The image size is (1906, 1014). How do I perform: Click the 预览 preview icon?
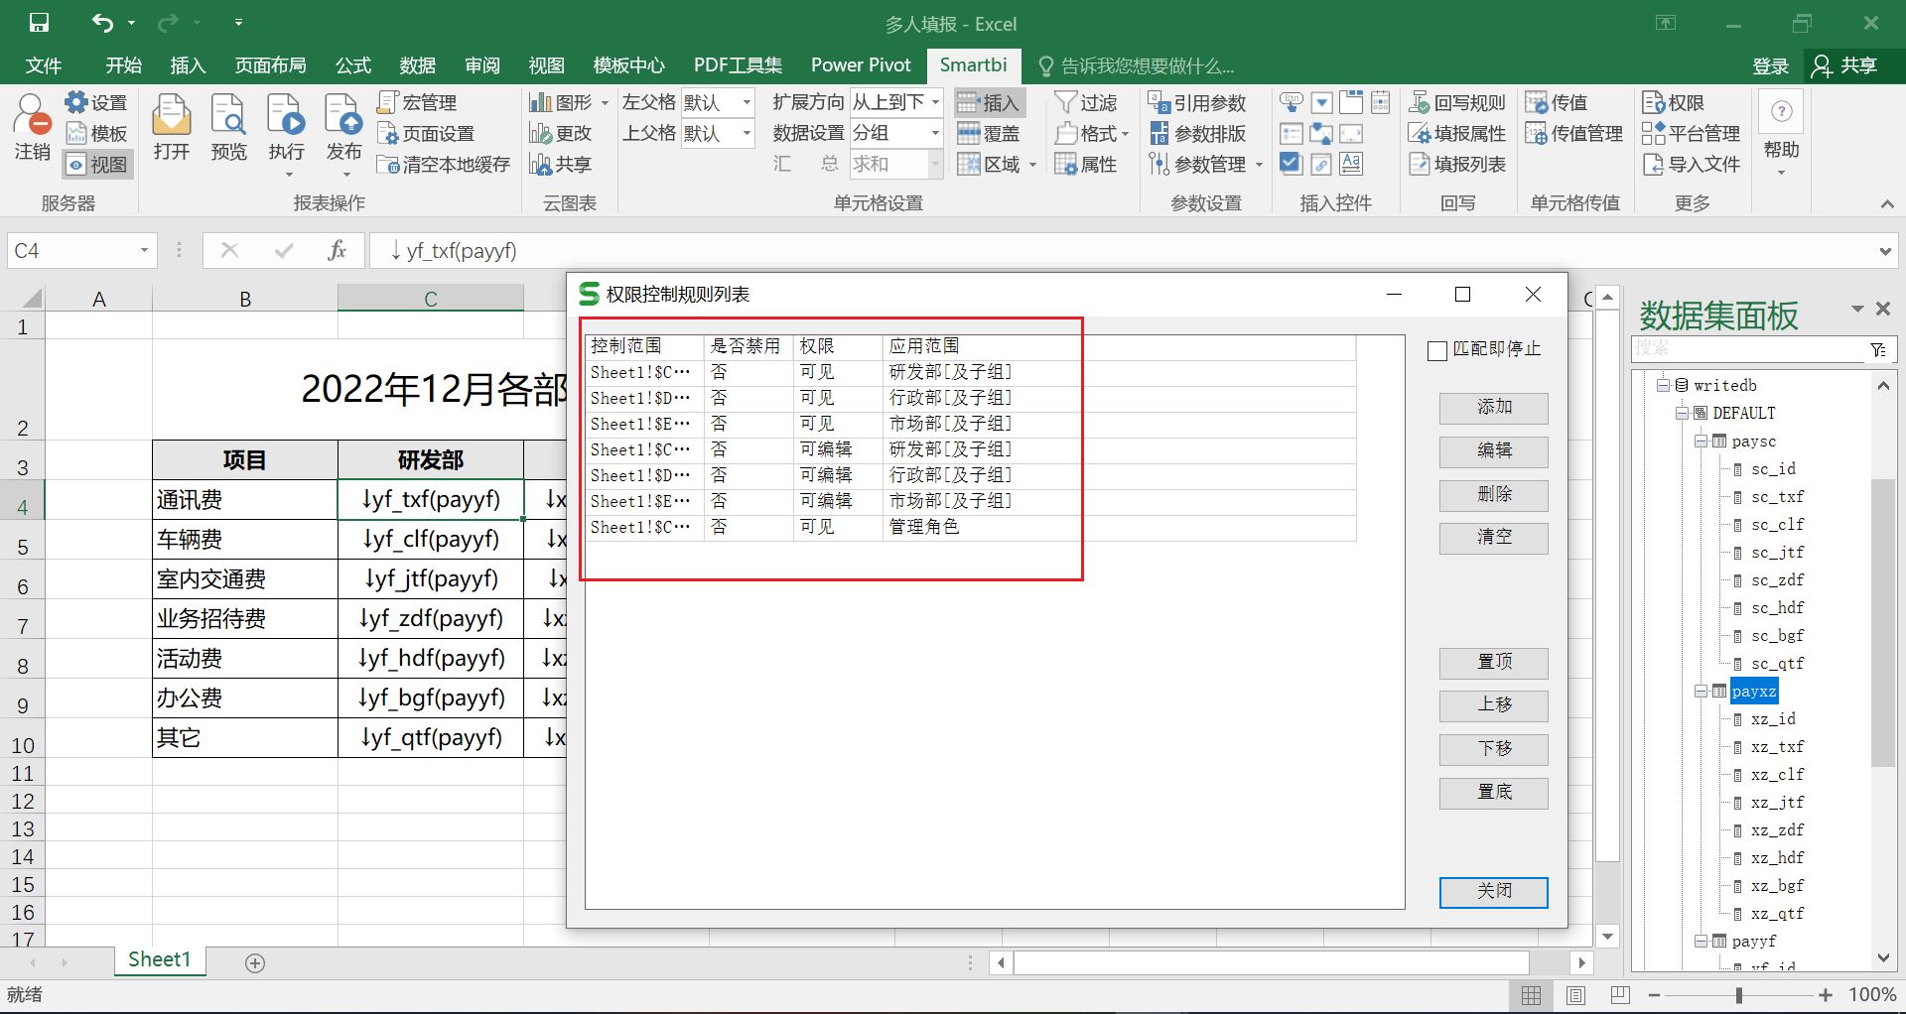(x=229, y=127)
